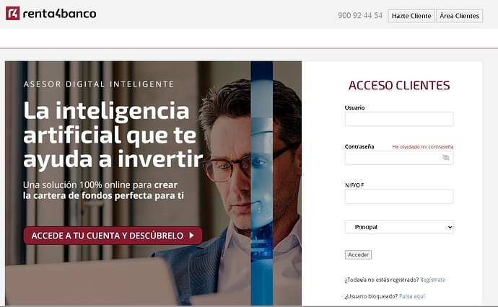Click Accede a tu cuenta y descúbrelo
This screenshot has width=498, height=307.
click(113, 236)
